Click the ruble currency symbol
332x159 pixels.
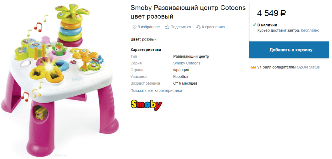pos(283,14)
